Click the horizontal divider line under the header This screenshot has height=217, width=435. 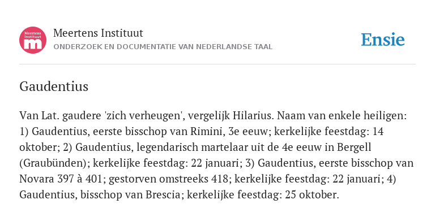(x=217, y=64)
